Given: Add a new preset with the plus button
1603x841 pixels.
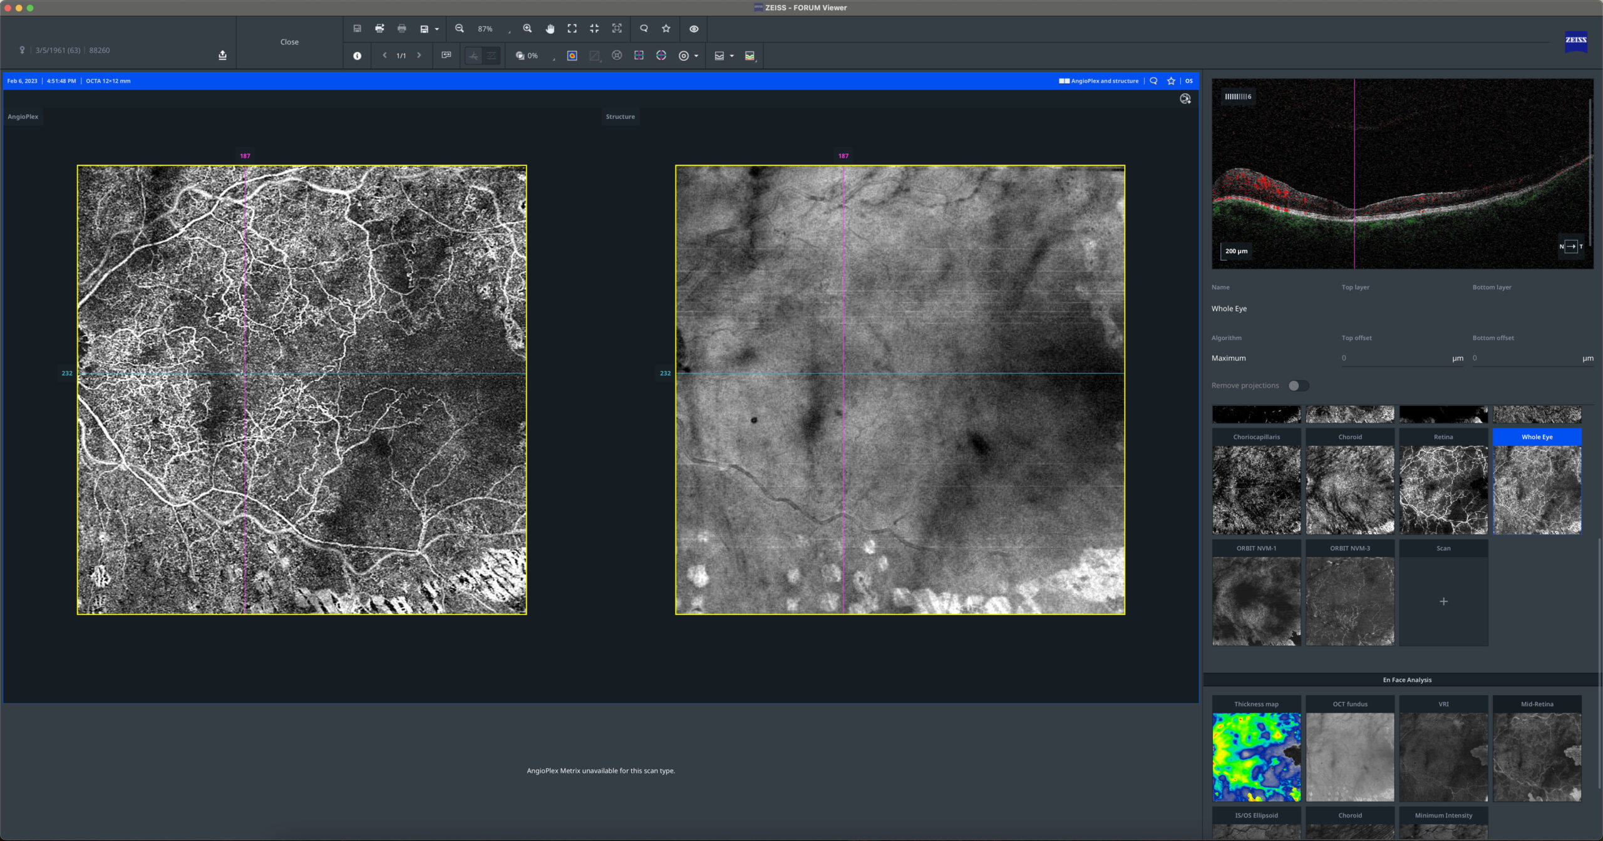Looking at the screenshot, I should tap(1443, 601).
